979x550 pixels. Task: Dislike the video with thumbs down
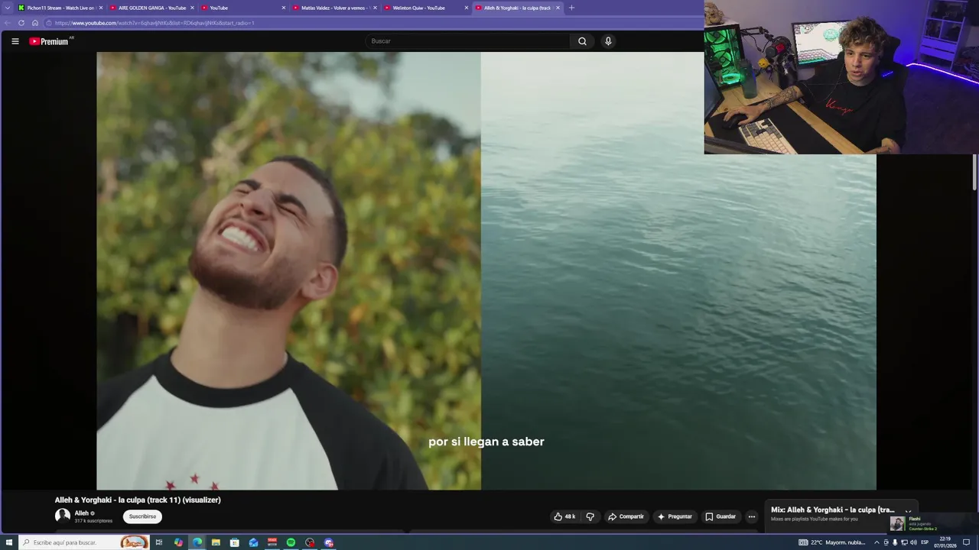[x=590, y=516]
